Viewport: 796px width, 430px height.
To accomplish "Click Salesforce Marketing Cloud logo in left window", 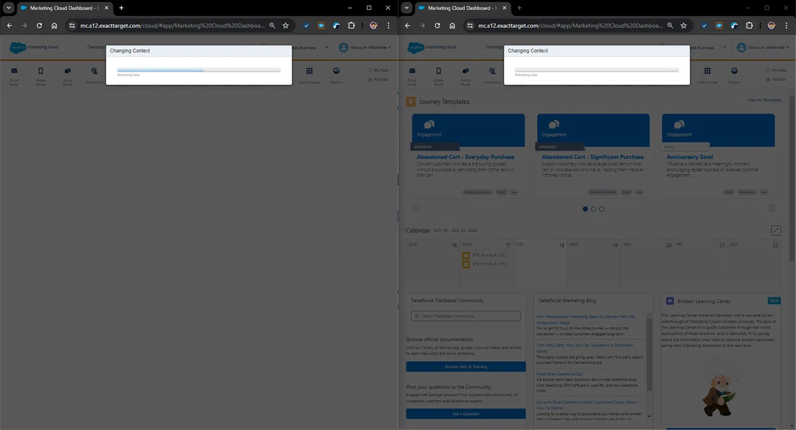I will pos(34,48).
